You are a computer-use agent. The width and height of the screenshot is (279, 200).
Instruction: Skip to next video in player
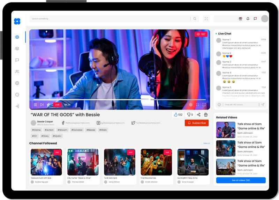tap(42, 105)
